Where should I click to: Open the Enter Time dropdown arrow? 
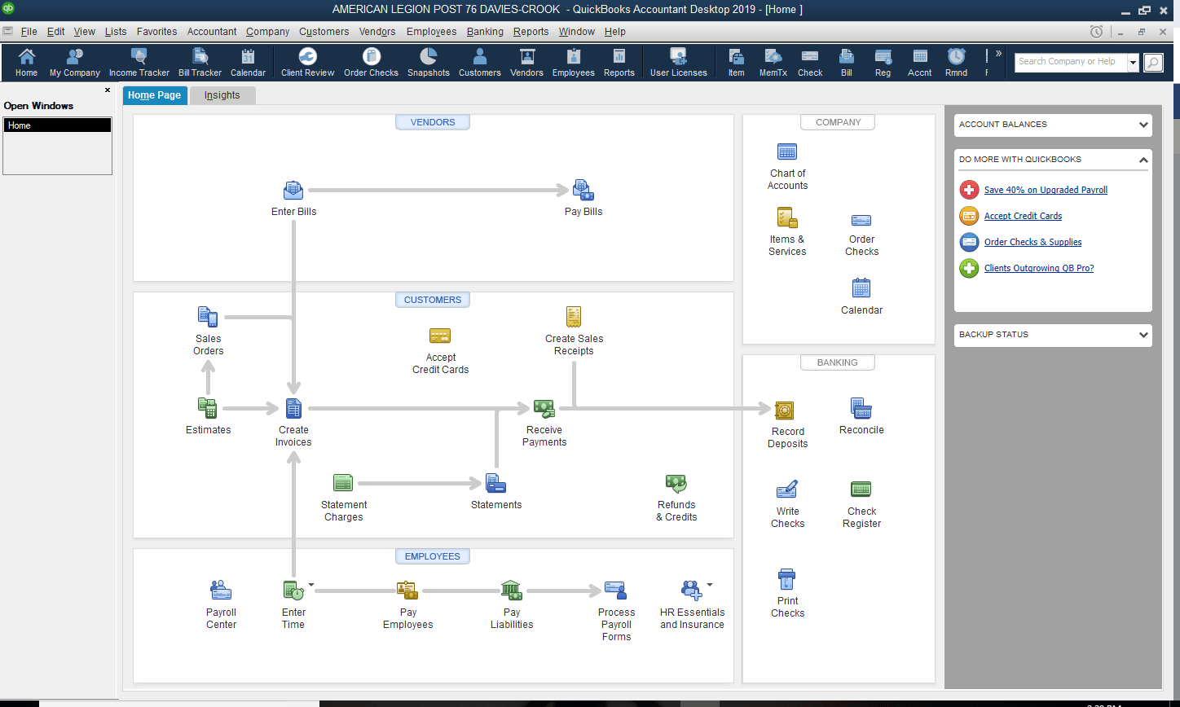310,584
